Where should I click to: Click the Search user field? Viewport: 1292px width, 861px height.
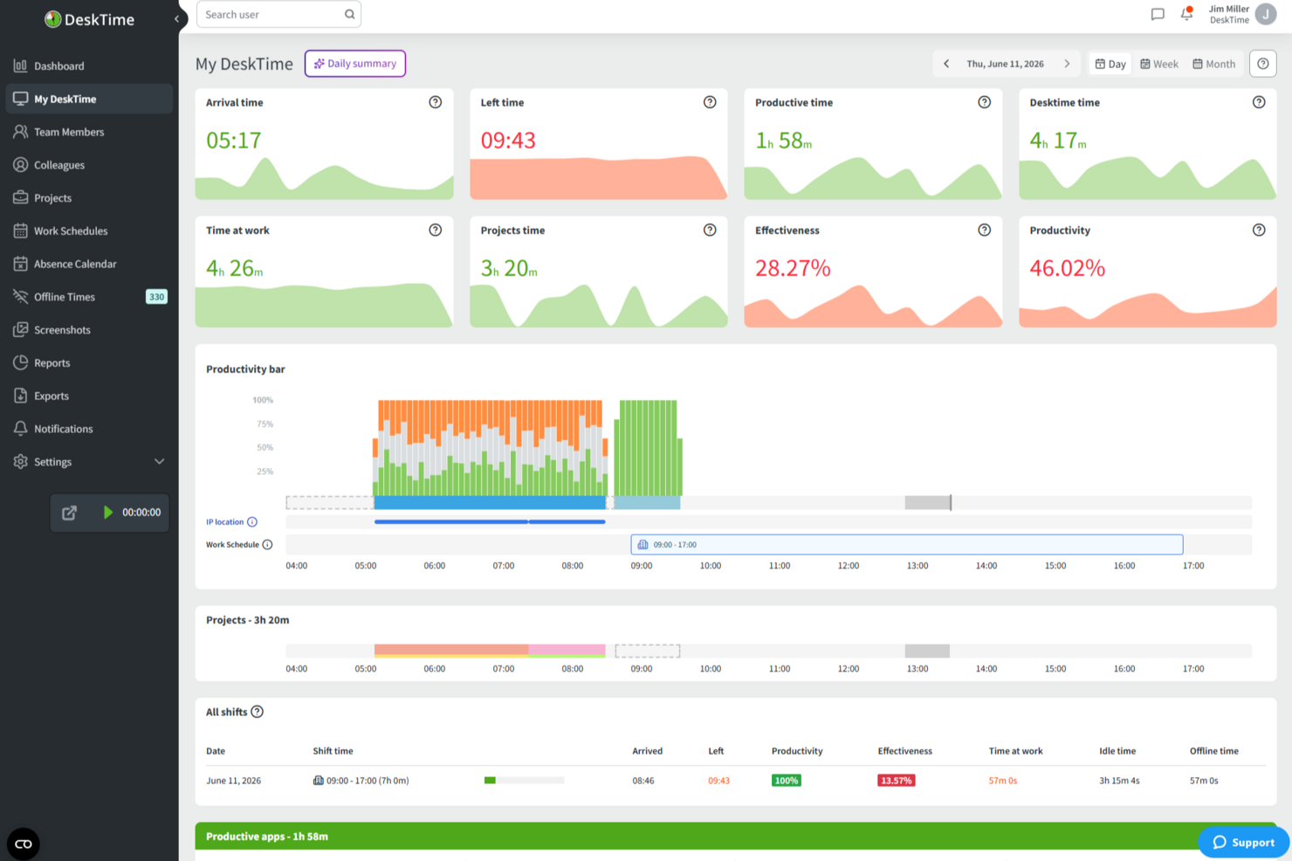pos(278,14)
